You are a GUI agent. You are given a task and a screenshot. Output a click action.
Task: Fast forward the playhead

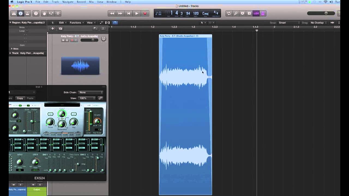(120, 13)
